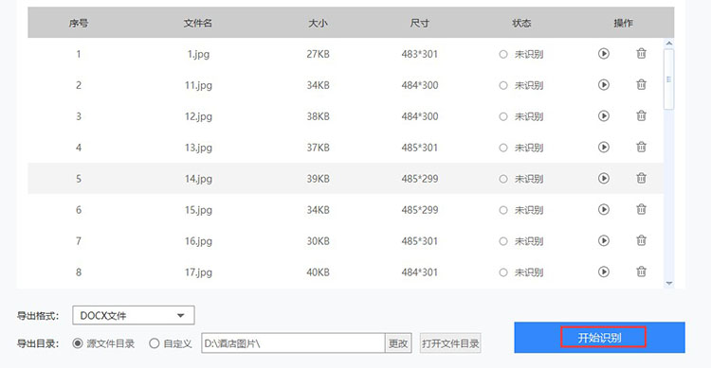
Task: Select file name 14.jpg
Action: (x=198, y=179)
